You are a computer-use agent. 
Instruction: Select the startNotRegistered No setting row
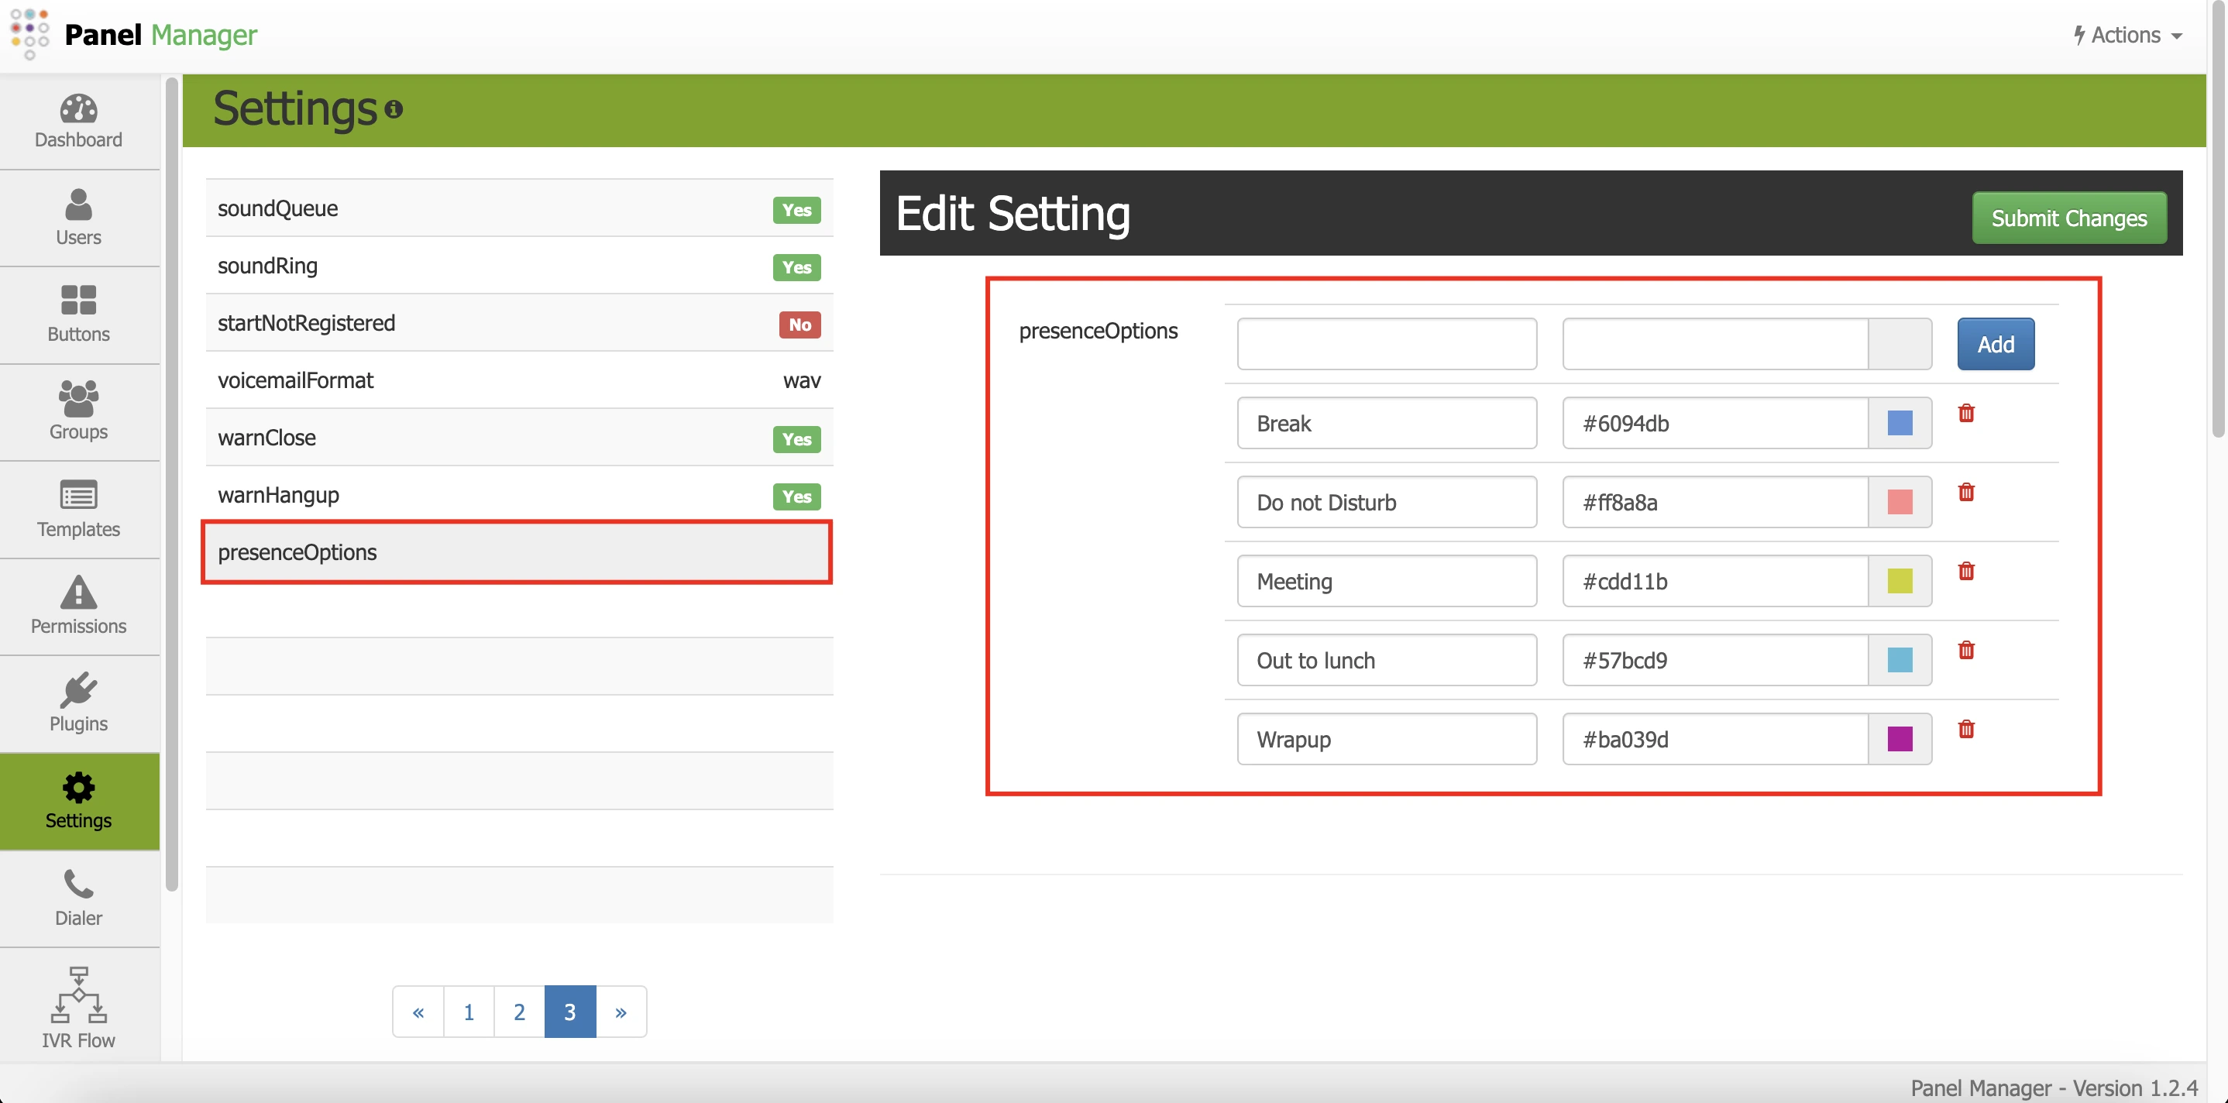click(519, 324)
